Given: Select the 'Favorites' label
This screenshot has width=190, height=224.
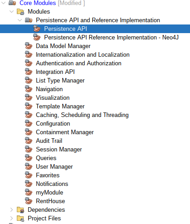Looking at the screenshot, I should click(48, 175).
